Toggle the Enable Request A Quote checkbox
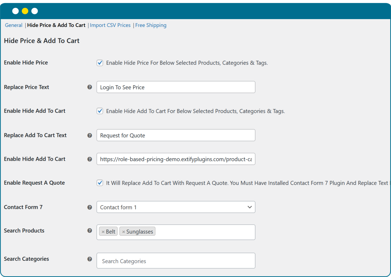The image size is (391, 277). pyautogui.click(x=100, y=183)
